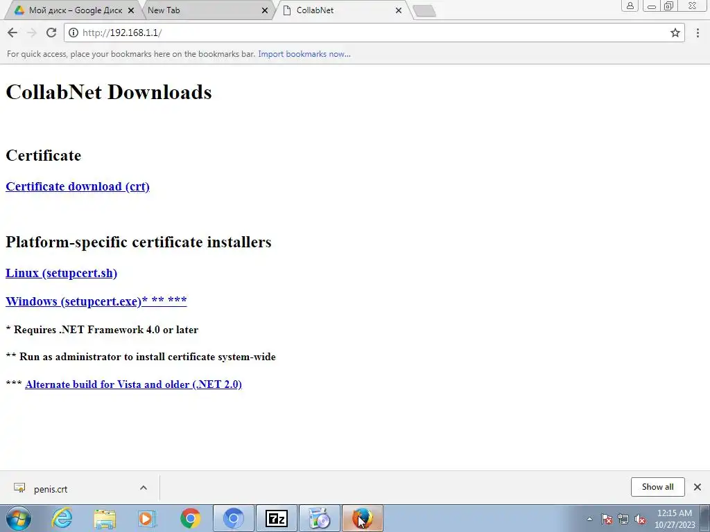Open Alternate build for Vista and older link
The width and height of the screenshot is (710, 532).
coord(133,384)
